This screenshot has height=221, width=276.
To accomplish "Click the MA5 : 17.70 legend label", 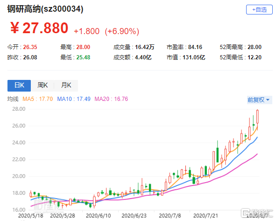I will (38, 99).
